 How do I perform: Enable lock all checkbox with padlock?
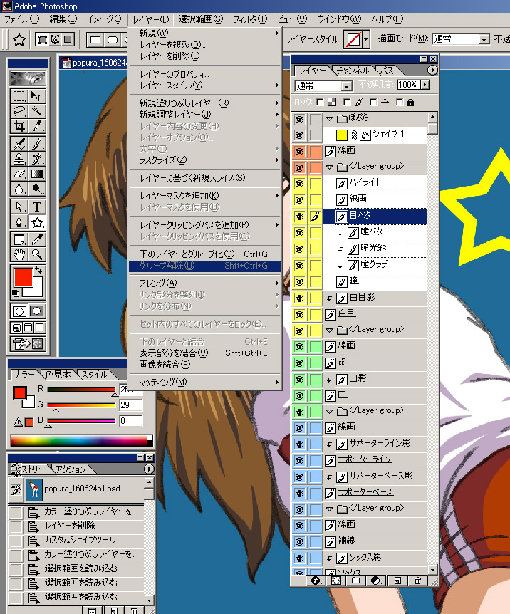click(x=400, y=102)
